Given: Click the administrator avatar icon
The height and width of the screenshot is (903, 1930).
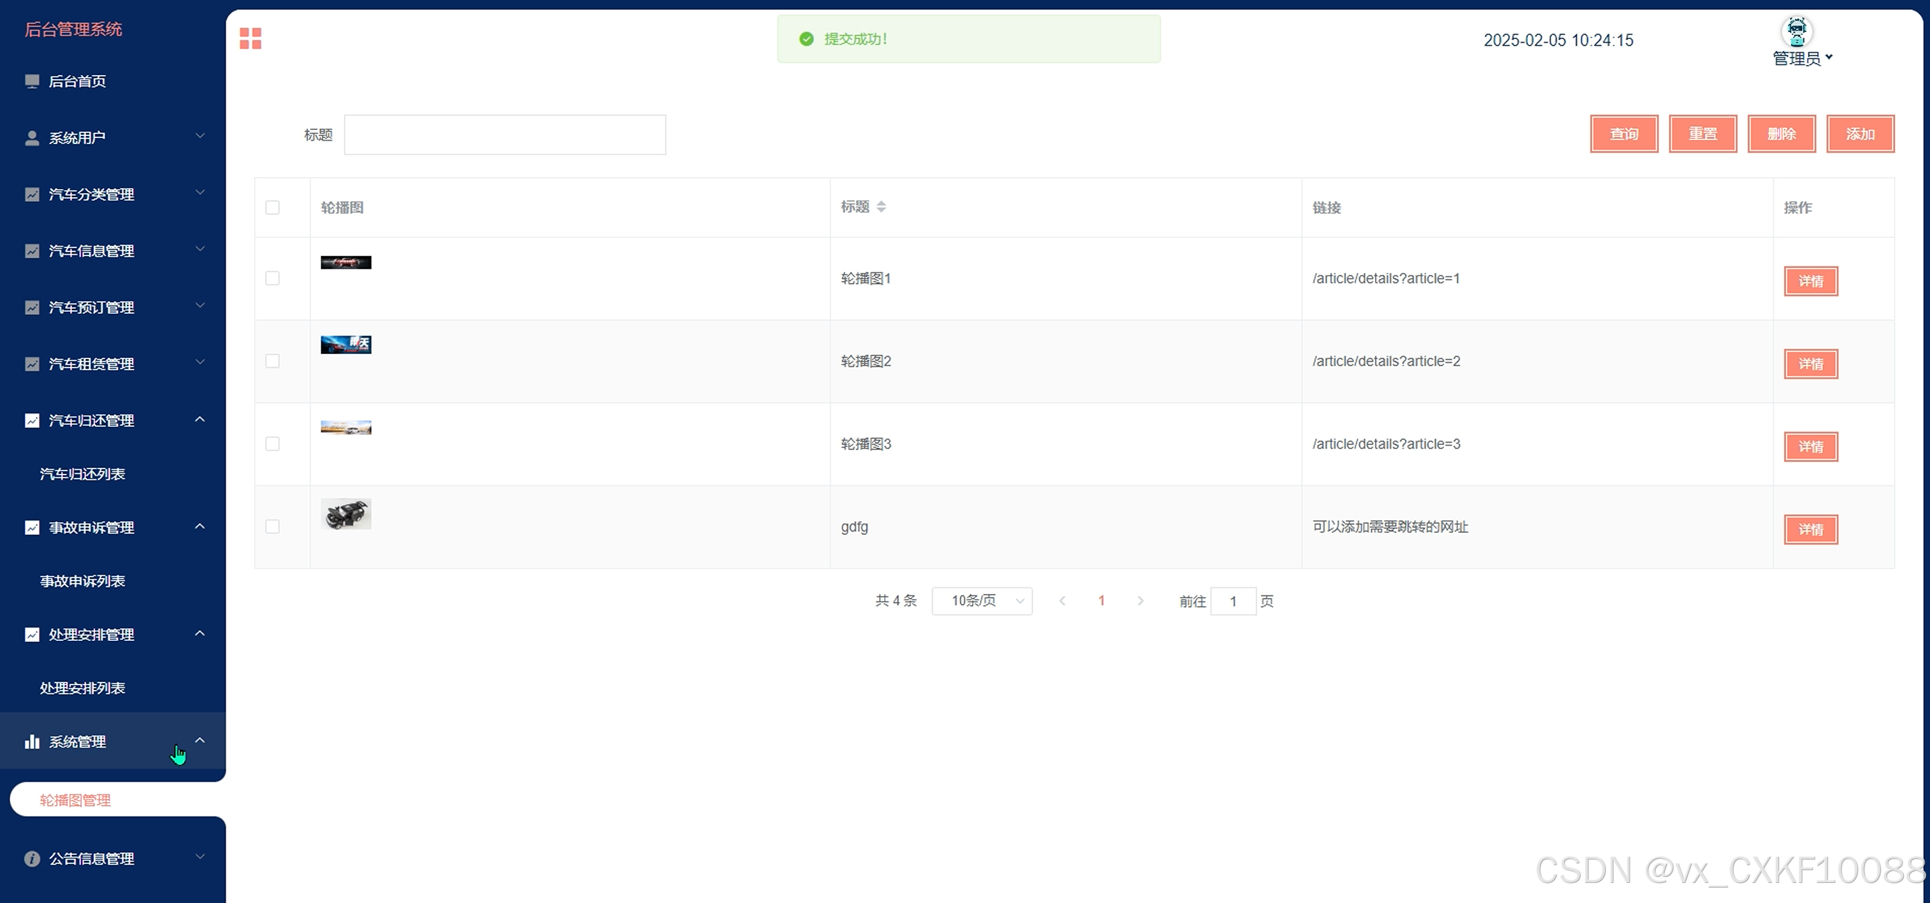Looking at the screenshot, I should [x=1796, y=32].
